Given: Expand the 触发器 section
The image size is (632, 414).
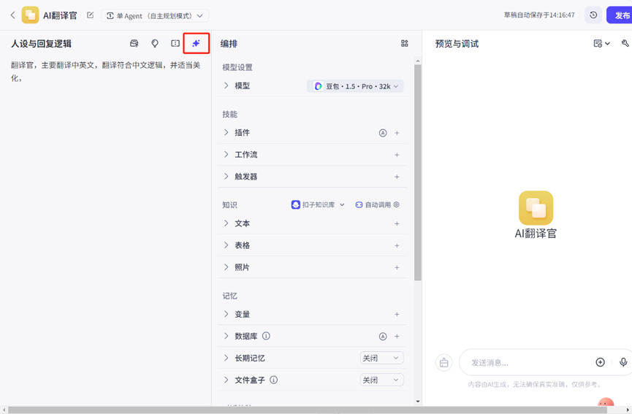Looking at the screenshot, I should [x=226, y=177].
